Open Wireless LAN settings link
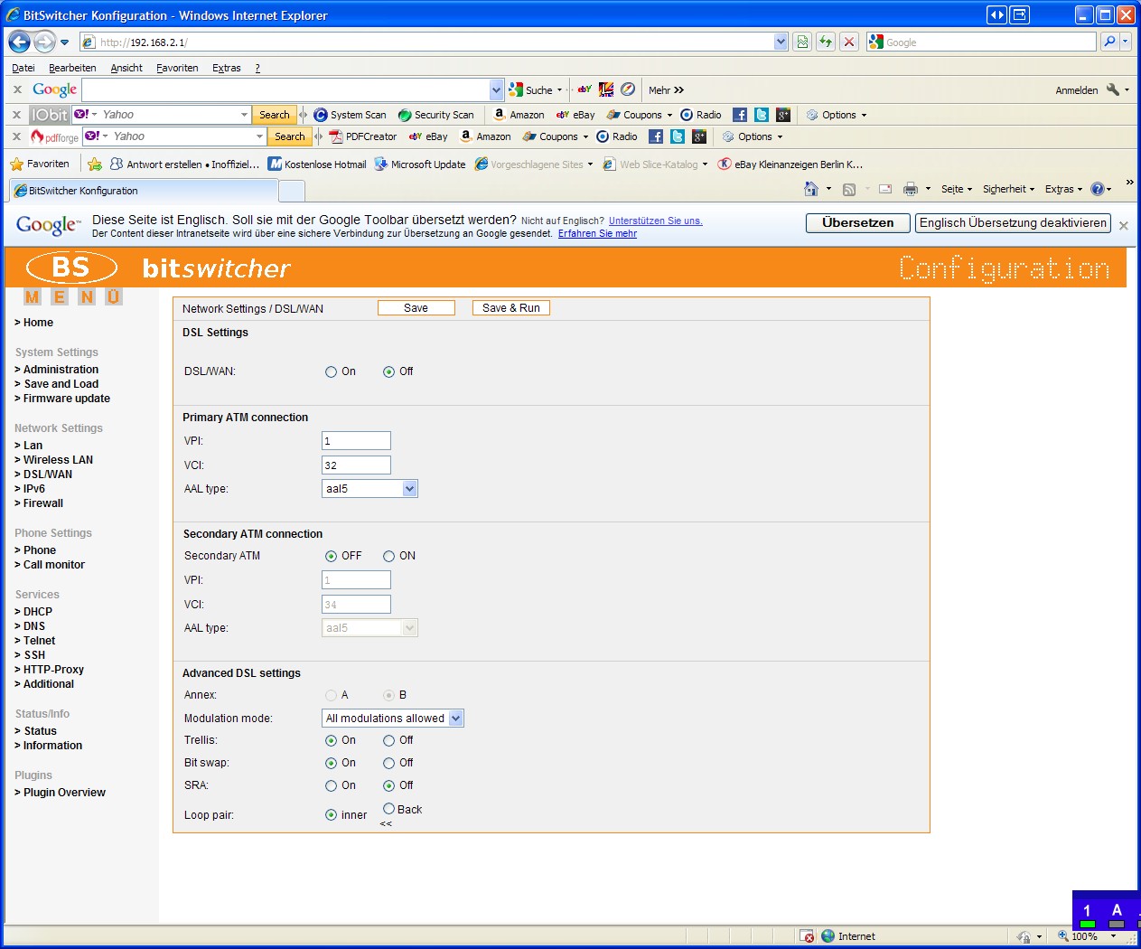 pyautogui.click(x=58, y=460)
